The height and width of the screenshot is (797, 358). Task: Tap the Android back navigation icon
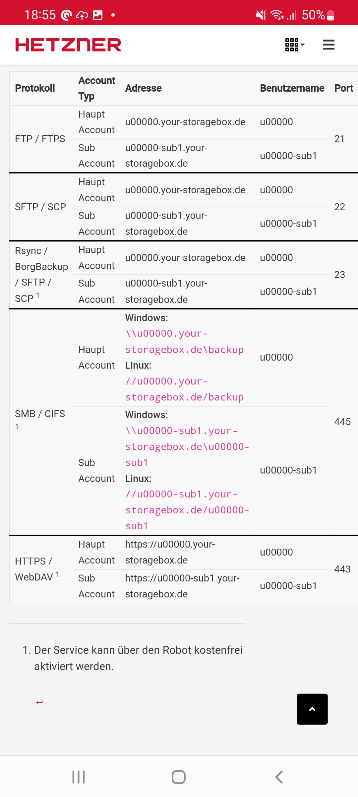click(279, 777)
